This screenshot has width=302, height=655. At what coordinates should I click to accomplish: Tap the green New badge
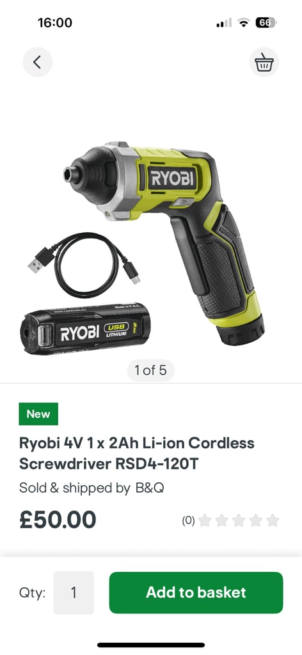(x=38, y=414)
